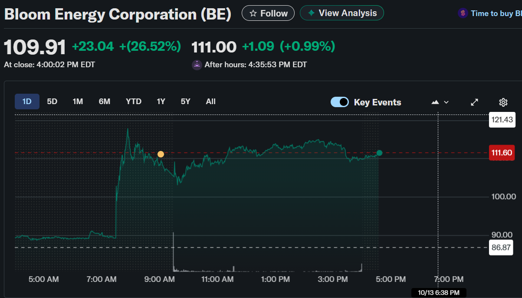This screenshot has width=522, height=298.
Task: Click the star Follow button
Action: tap(268, 13)
